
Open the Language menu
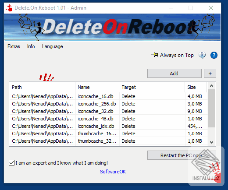tap(53, 46)
